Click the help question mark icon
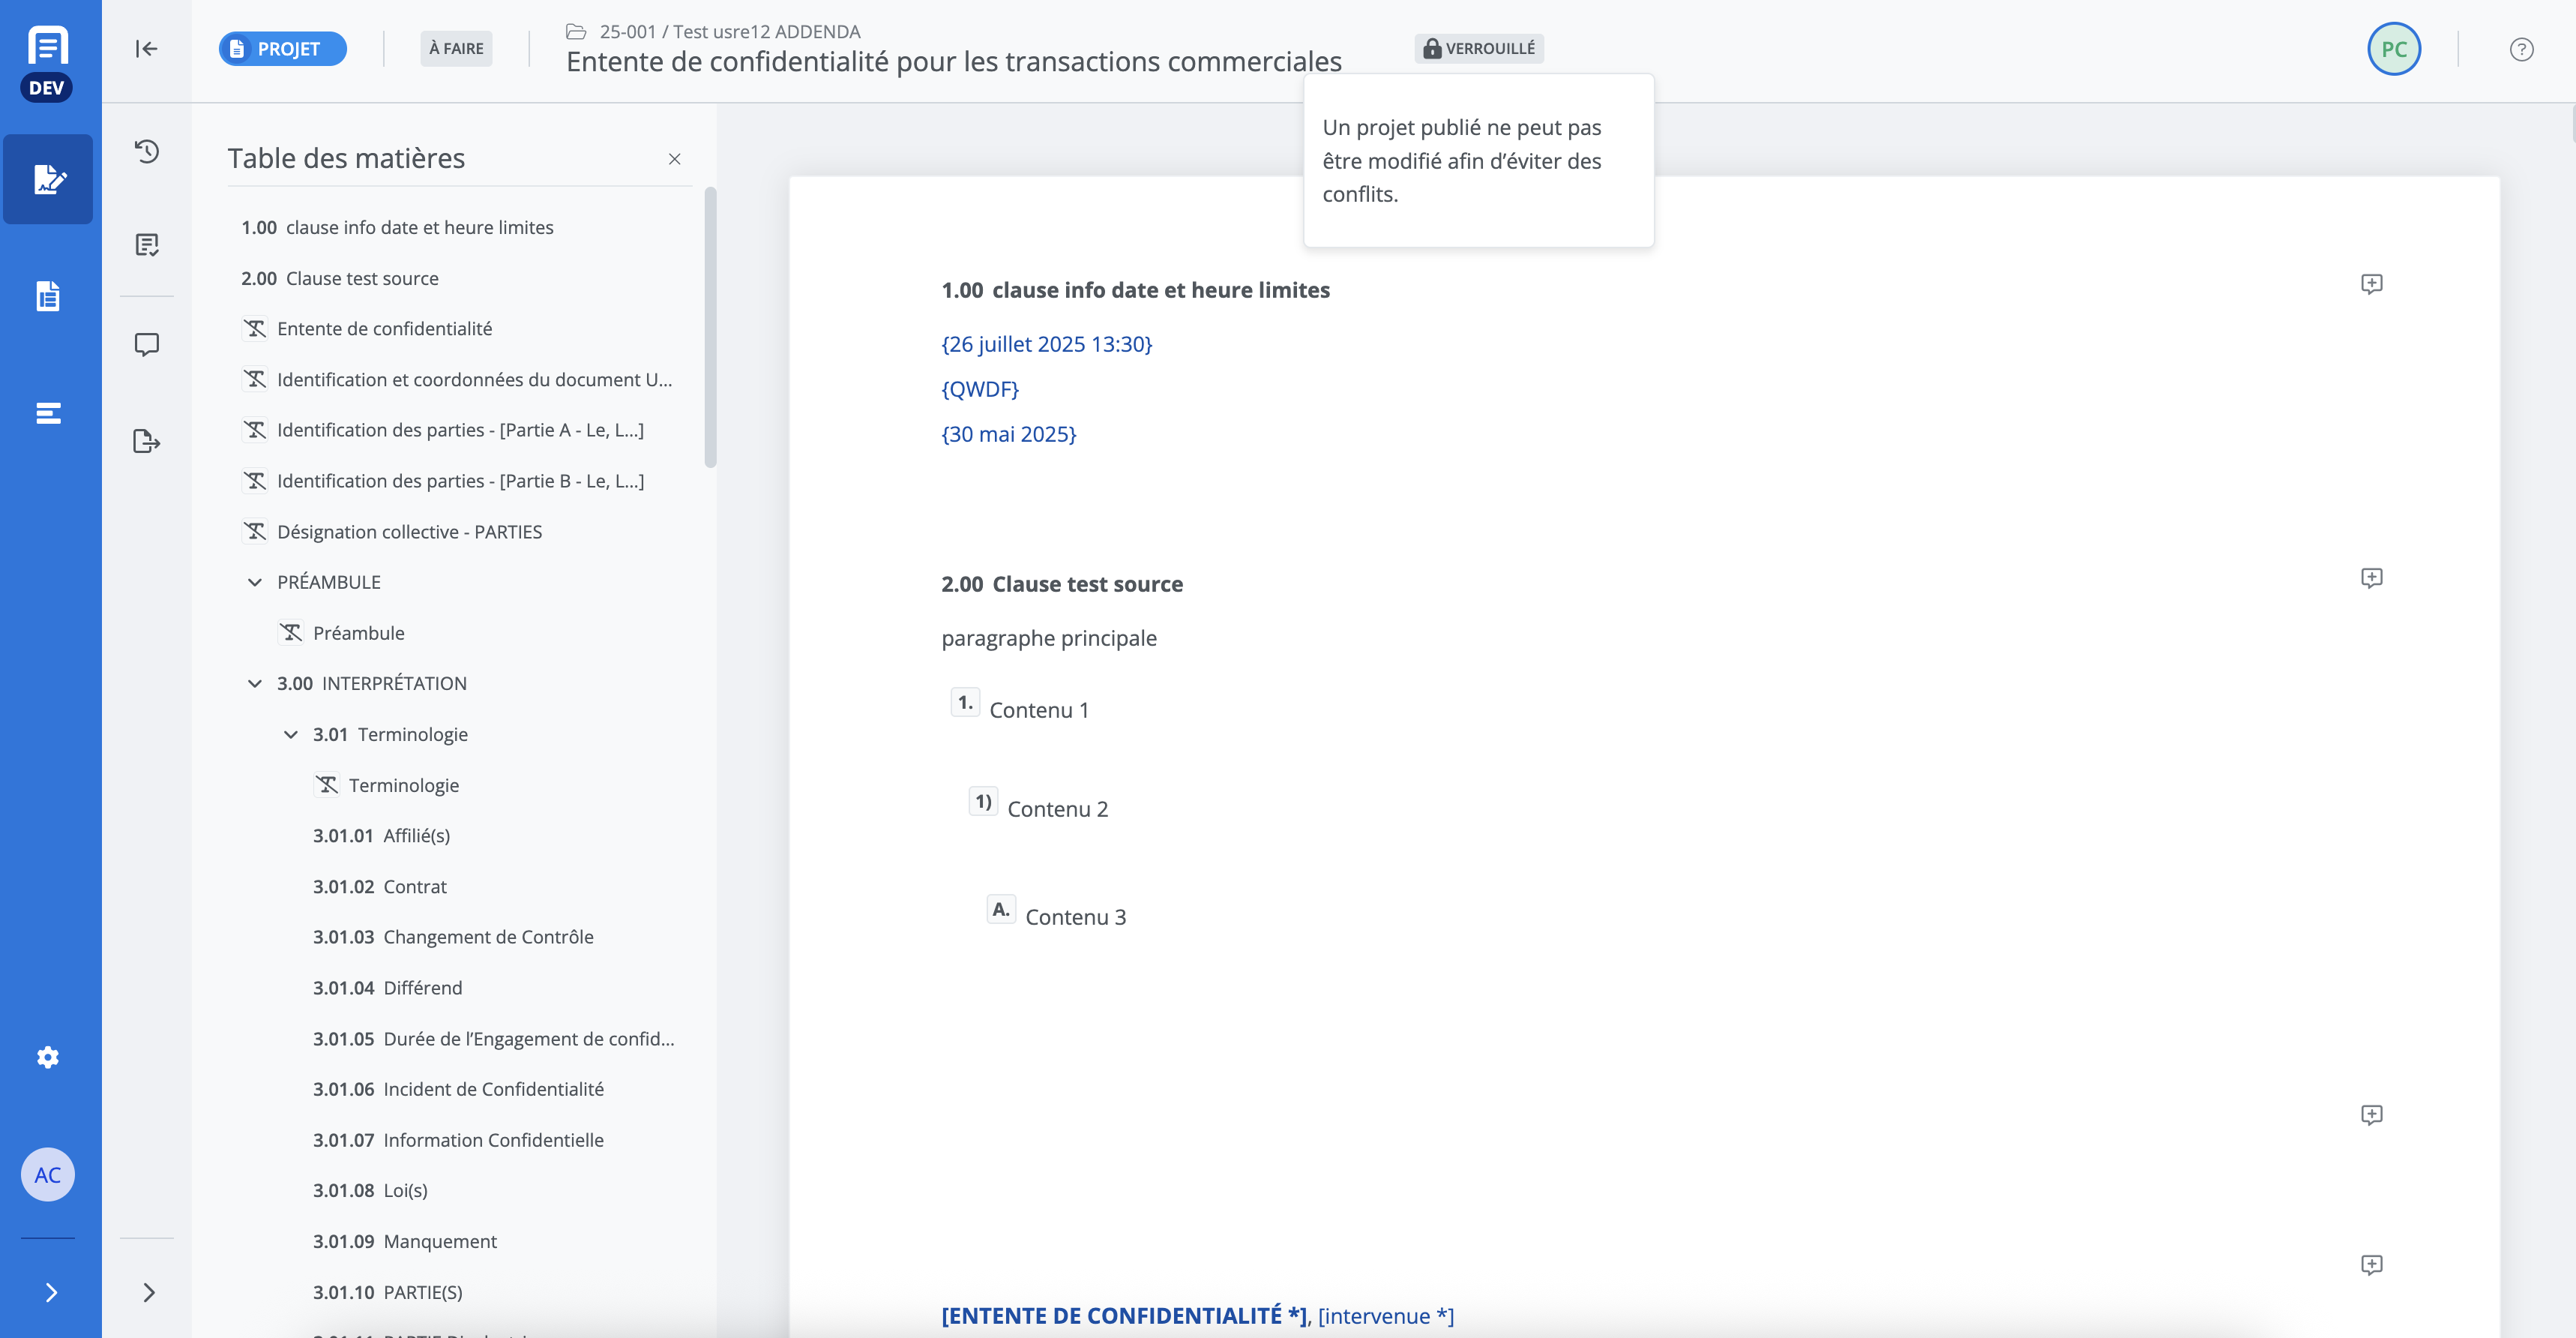Viewport: 2576px width, 1338px height. click(2521, 49)
